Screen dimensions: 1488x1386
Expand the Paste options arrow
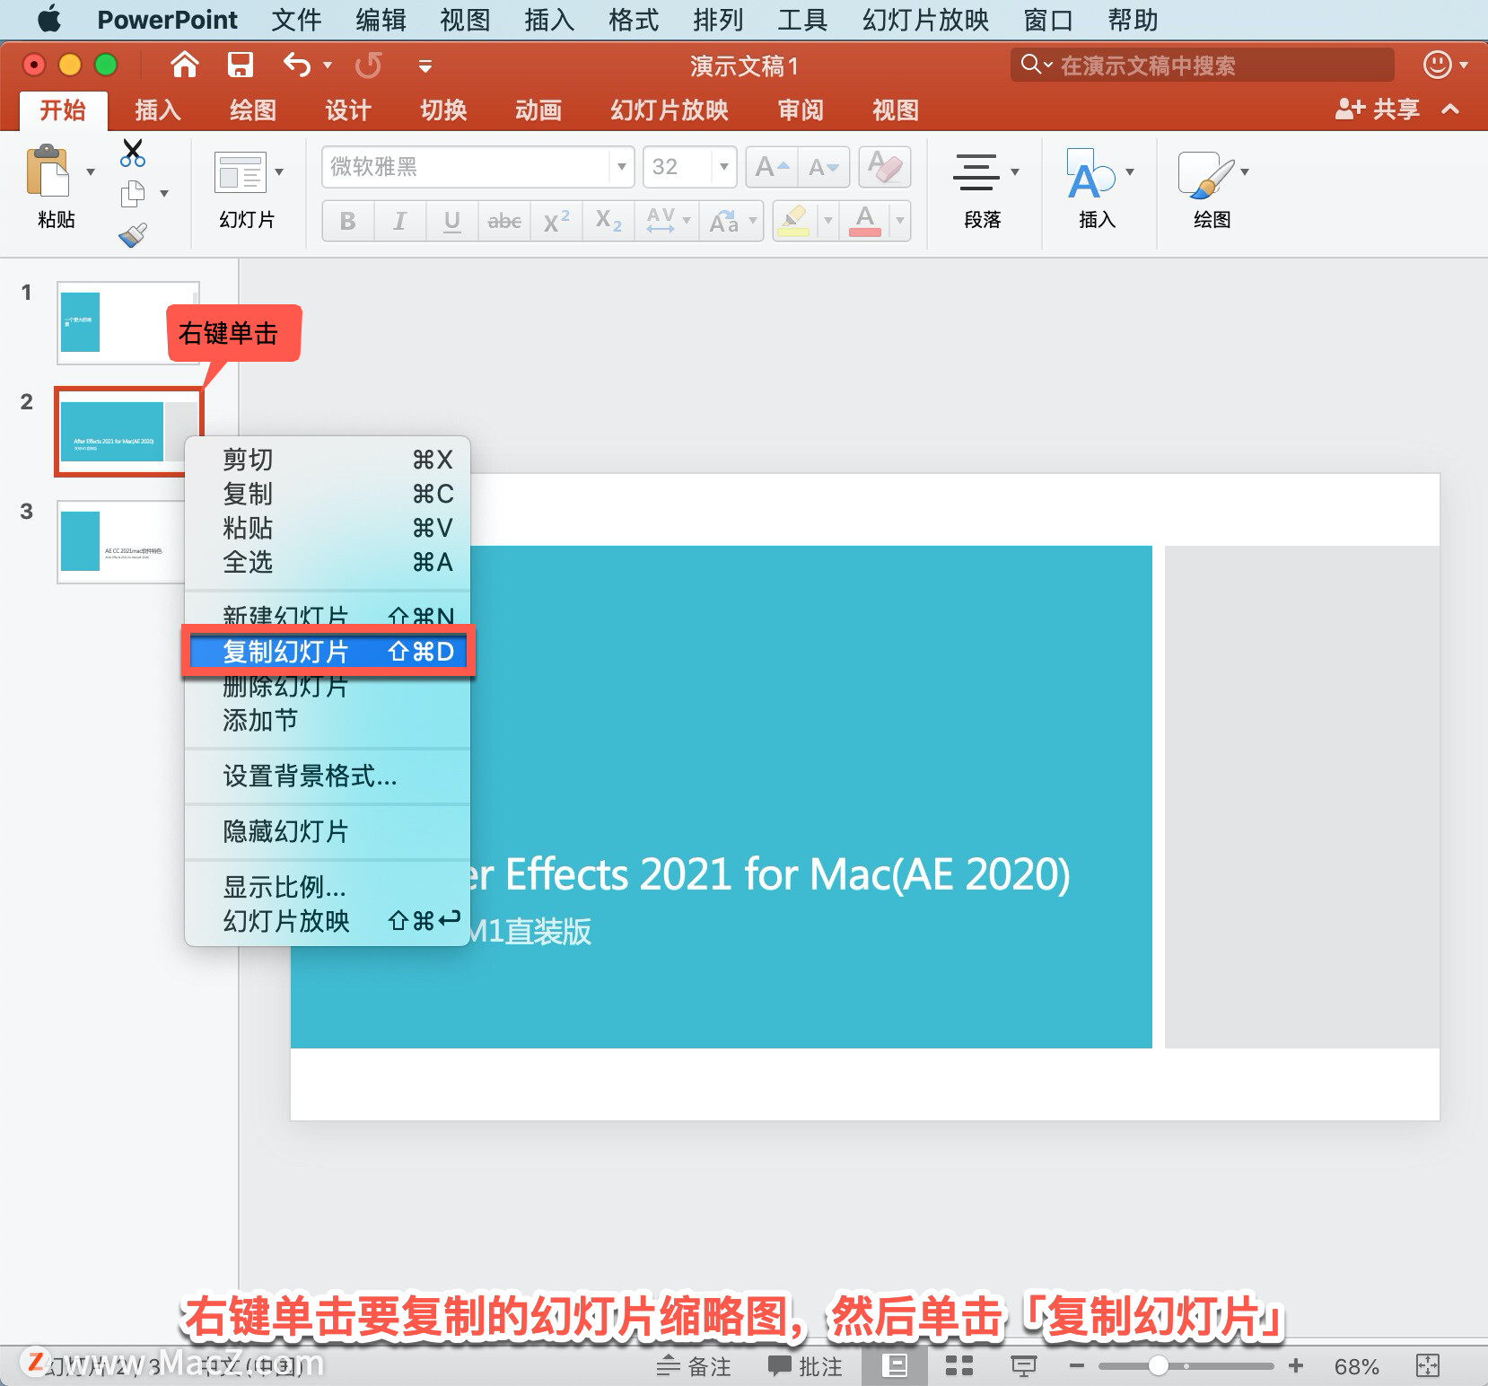pyautogui.click(x=91, y=171)
